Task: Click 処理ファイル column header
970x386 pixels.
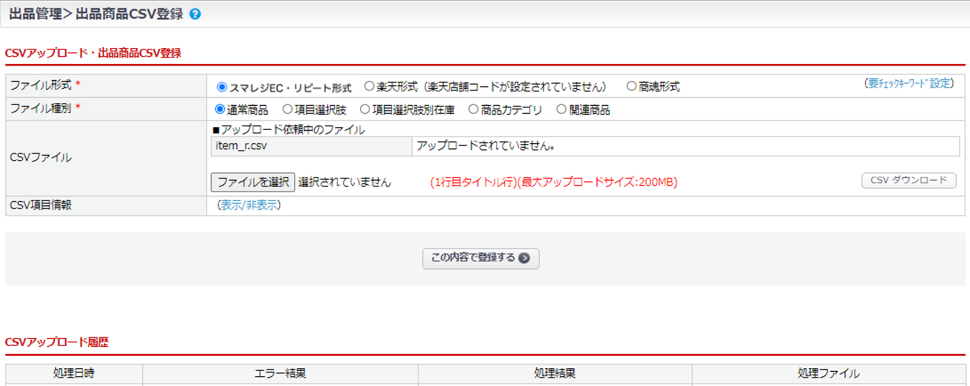Action: pos(829,373)
